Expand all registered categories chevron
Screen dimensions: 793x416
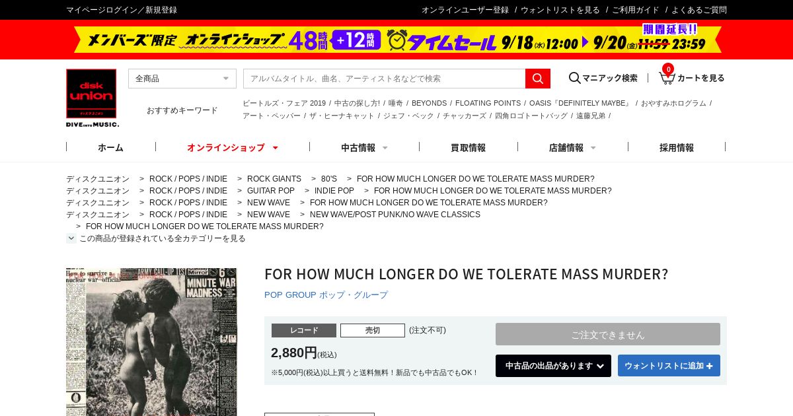pyautogui.click(x=71, y=238)
